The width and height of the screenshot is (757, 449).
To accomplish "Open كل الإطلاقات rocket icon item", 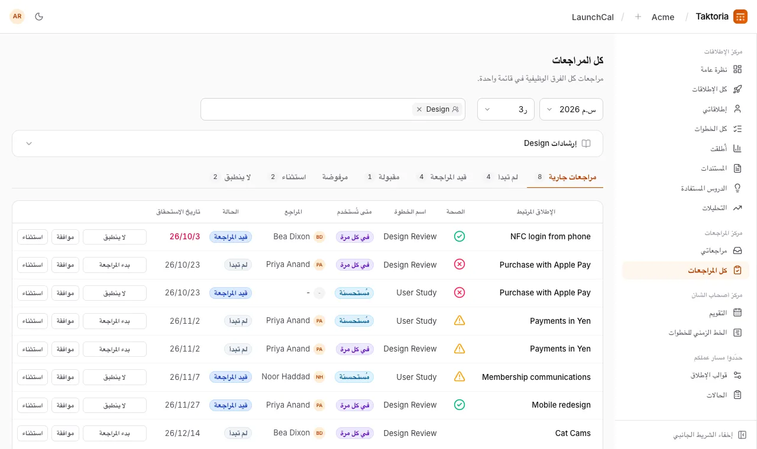I will [685, 89].
